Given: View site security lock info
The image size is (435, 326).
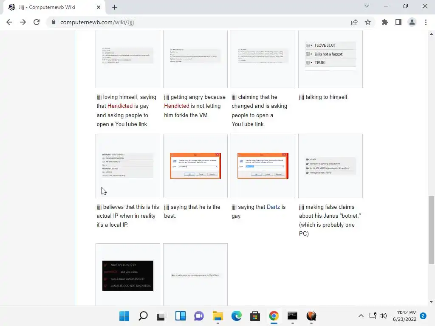Looking at the screenshot, I should [x=54, y=22].
